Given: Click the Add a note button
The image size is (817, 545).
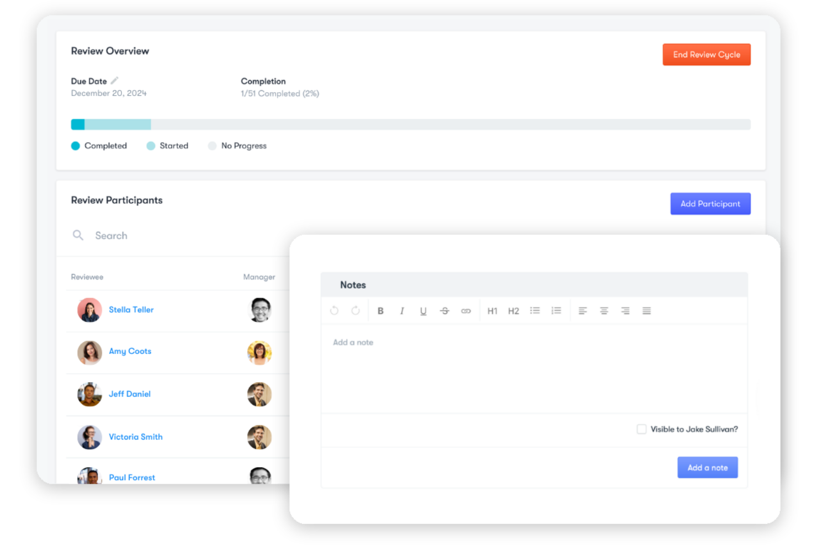Looking at the screenshot, I should [707, 467].
